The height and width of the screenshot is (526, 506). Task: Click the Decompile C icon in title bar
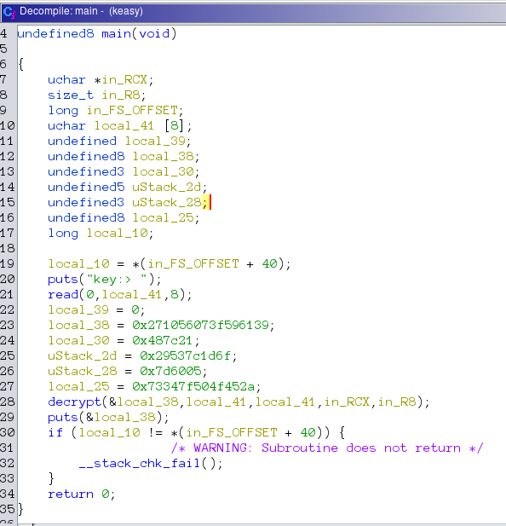[x=9, y=13]
